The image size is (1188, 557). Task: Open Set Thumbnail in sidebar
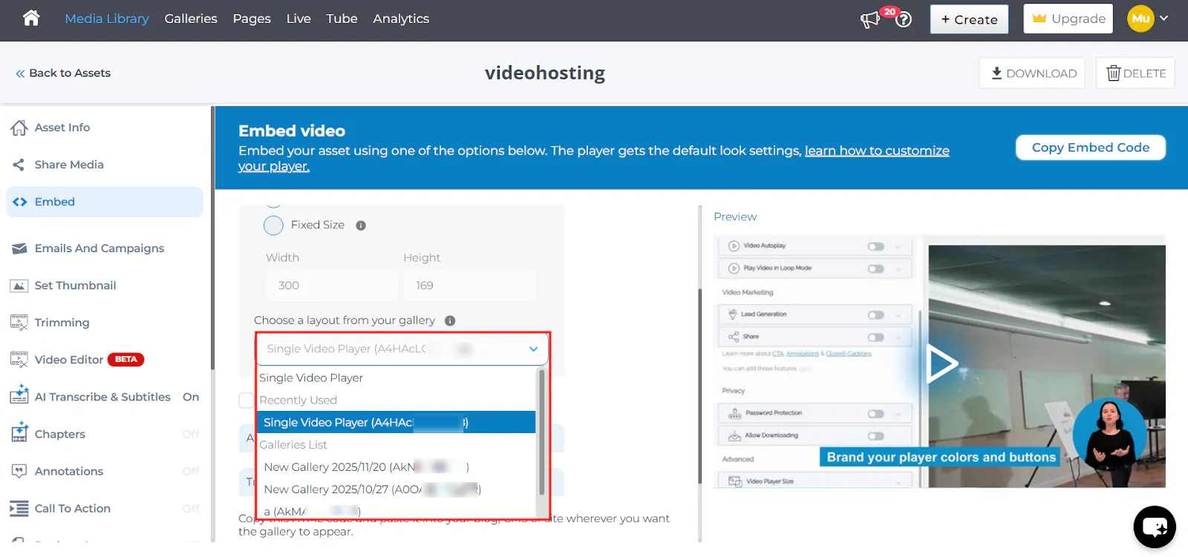[x=75, y=286]
